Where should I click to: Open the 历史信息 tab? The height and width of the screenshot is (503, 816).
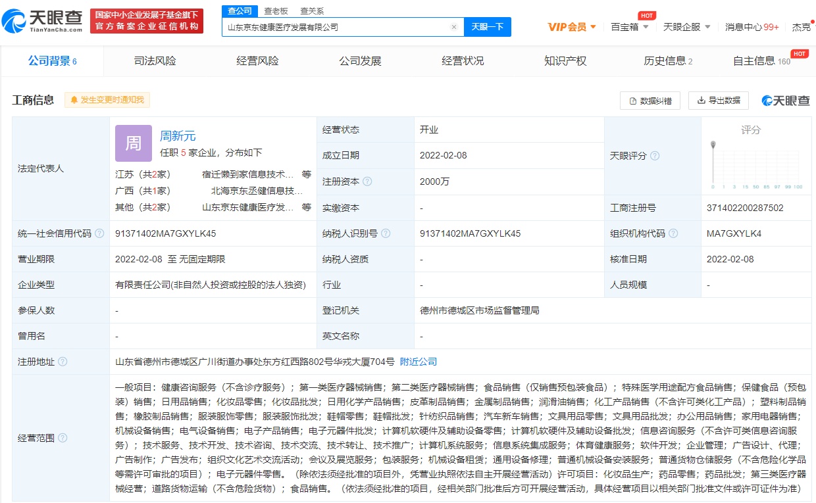(x=669, y=61)
